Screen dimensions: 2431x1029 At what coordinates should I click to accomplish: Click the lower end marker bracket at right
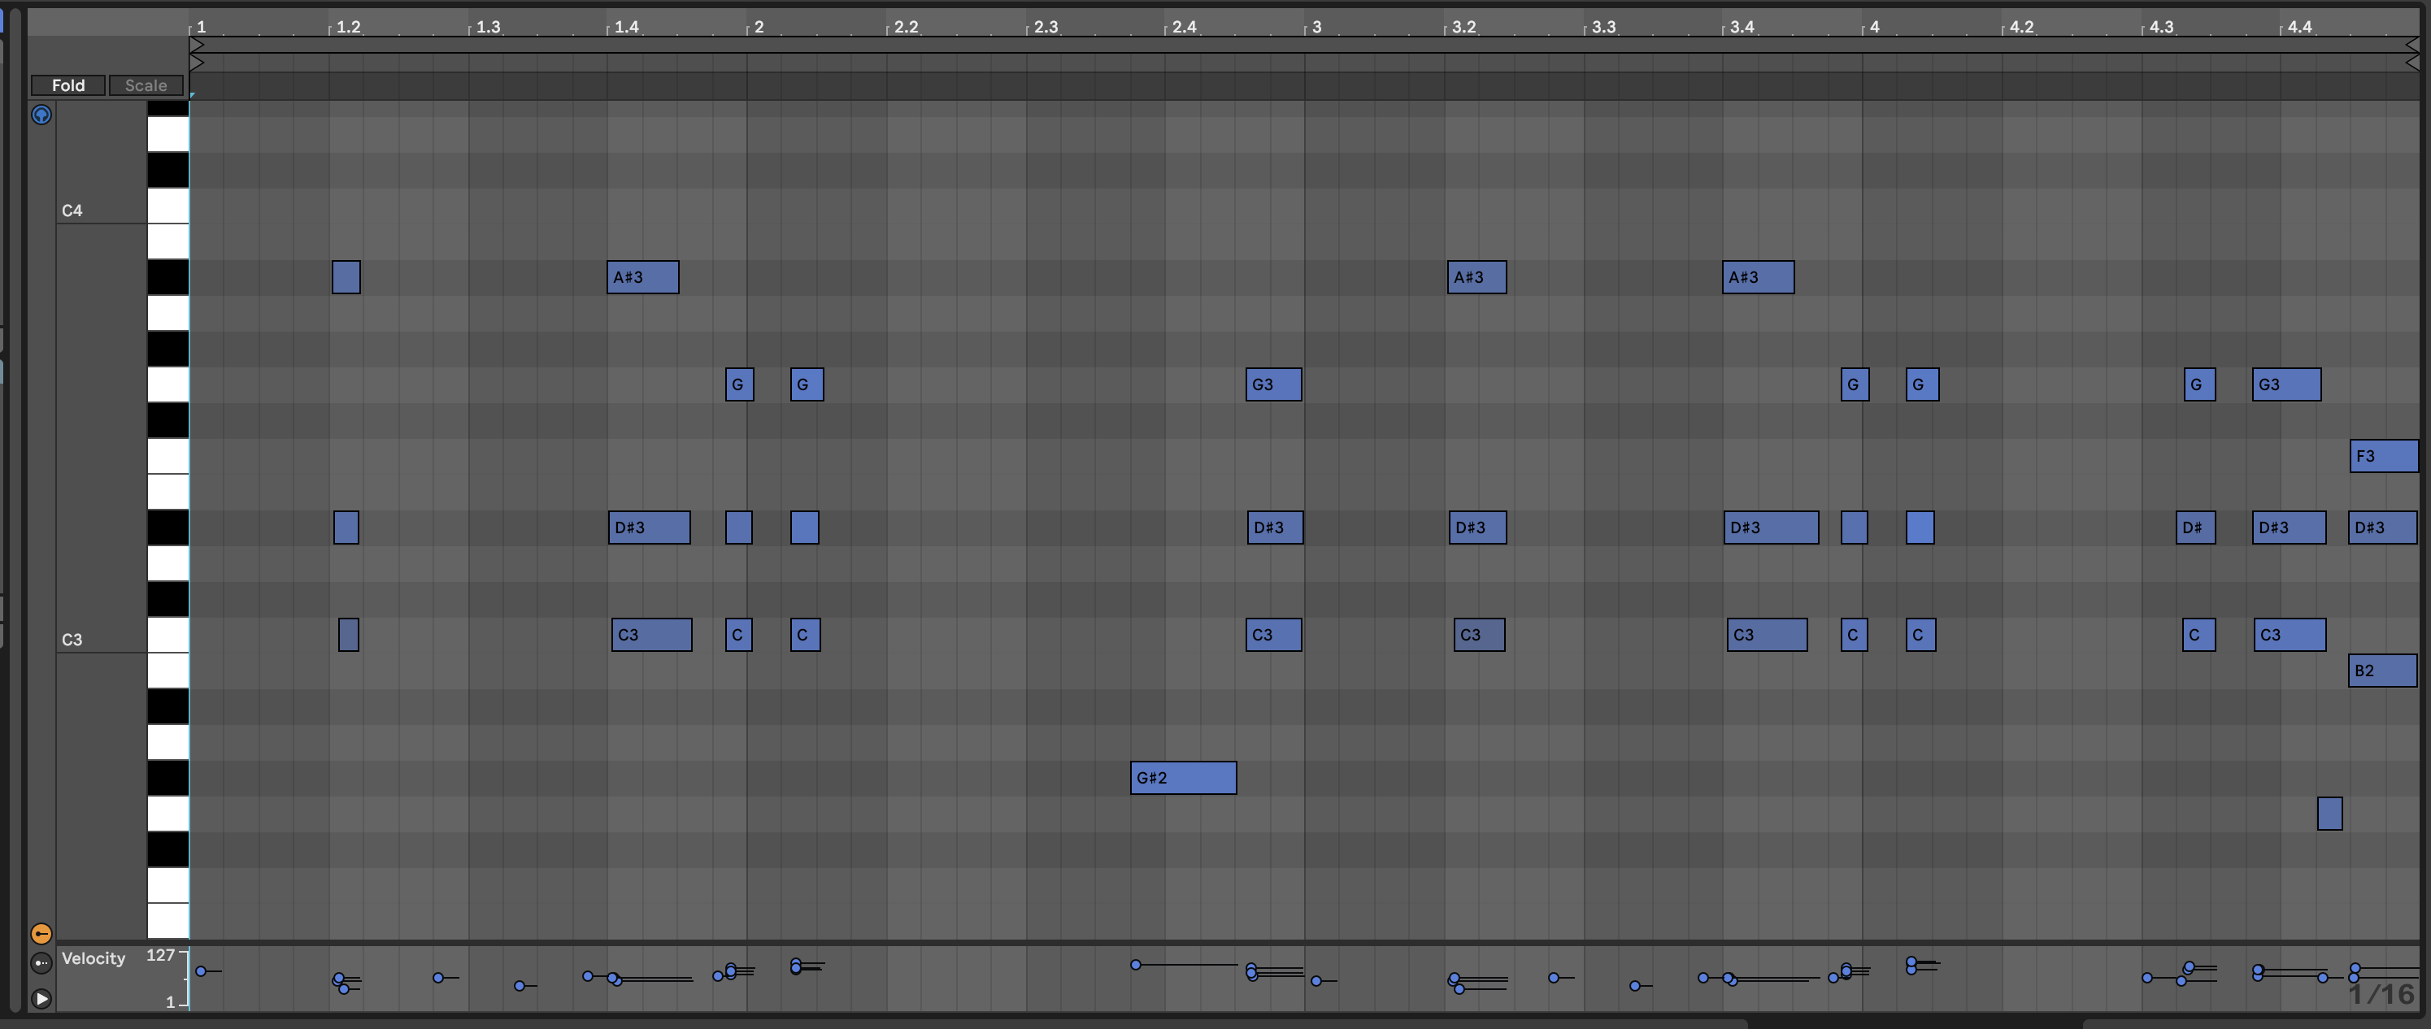pos(2412,63)
